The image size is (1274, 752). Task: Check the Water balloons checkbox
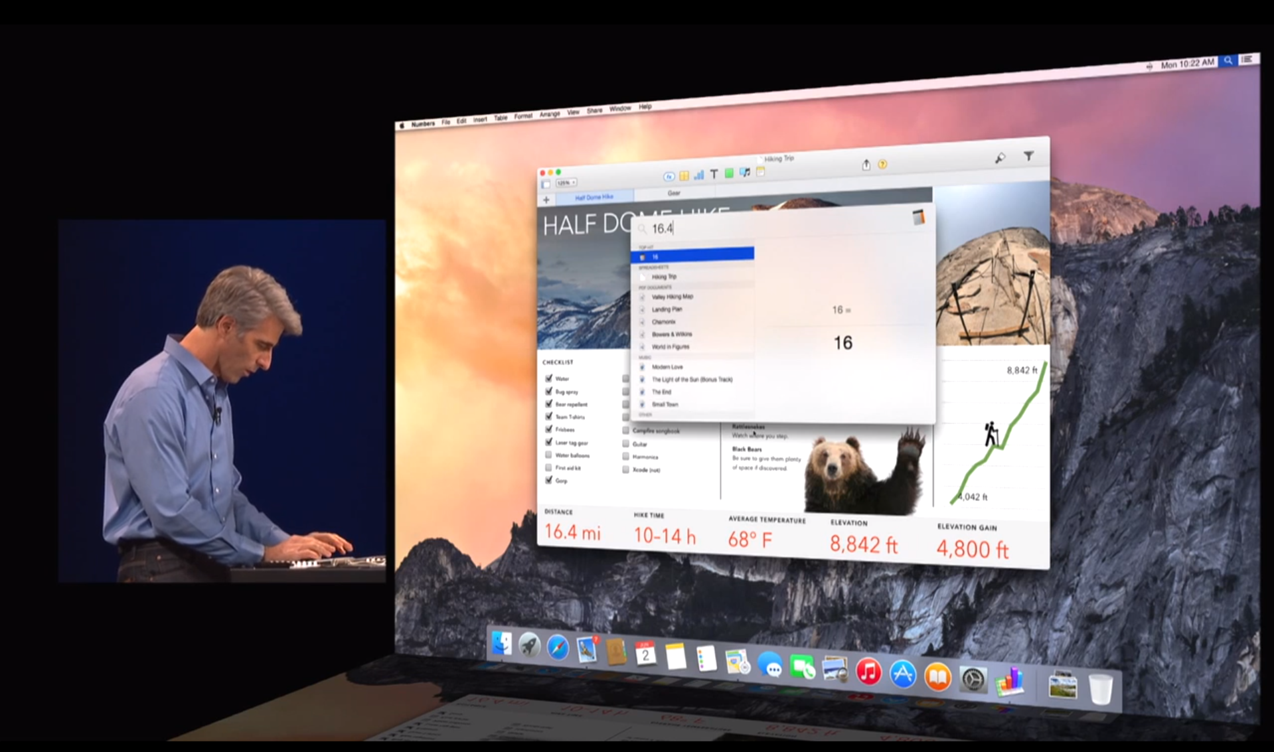[x=548, y=455]
